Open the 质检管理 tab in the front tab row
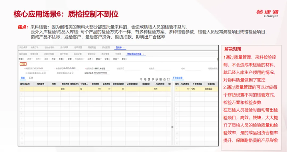Screen dimensions: 287x152 [105, 54]
